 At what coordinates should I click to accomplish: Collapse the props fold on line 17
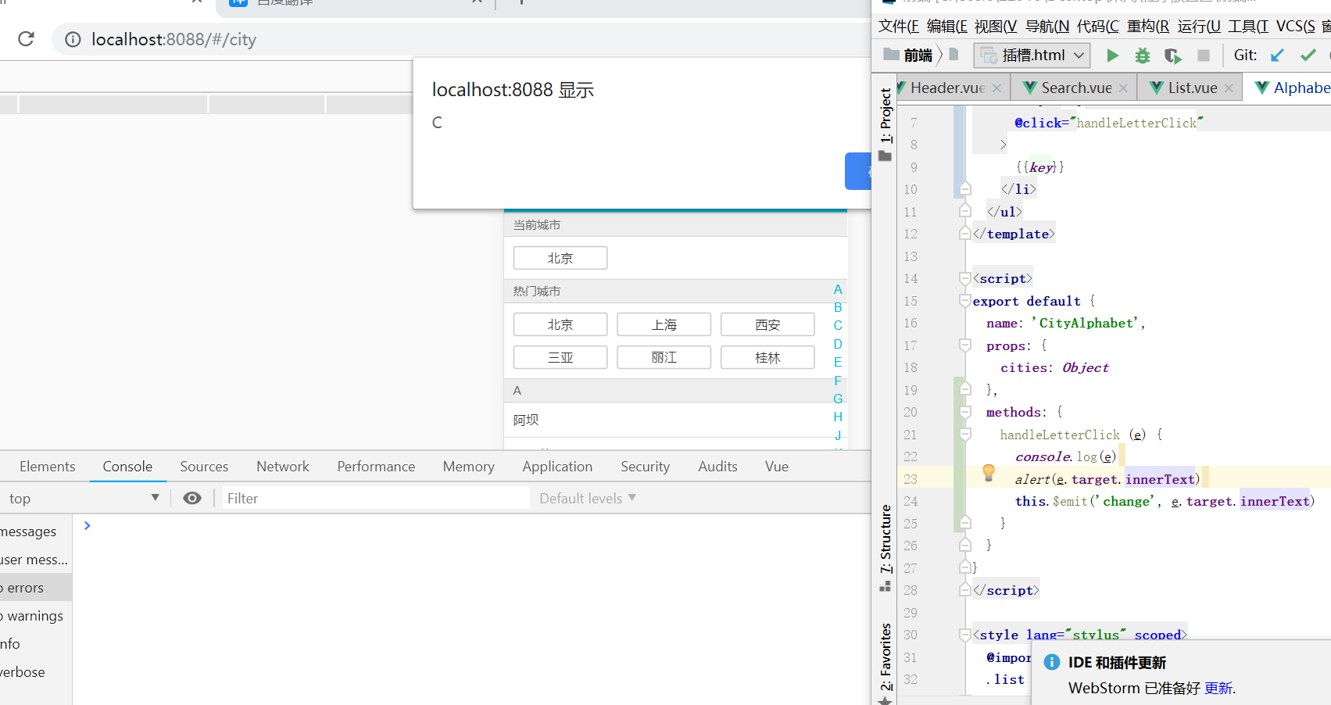pos(965,345)
